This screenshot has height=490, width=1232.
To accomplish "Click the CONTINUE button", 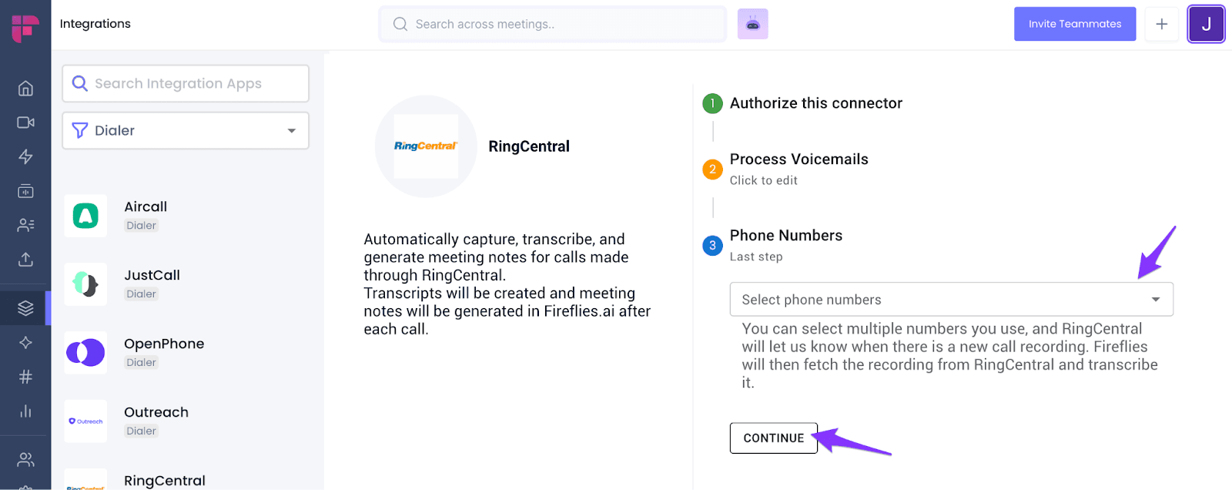I will click(774, 438).
